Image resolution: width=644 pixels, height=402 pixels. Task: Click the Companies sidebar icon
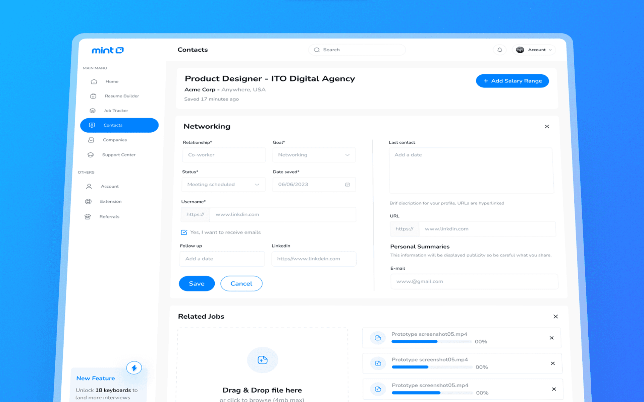click(91, 139)
